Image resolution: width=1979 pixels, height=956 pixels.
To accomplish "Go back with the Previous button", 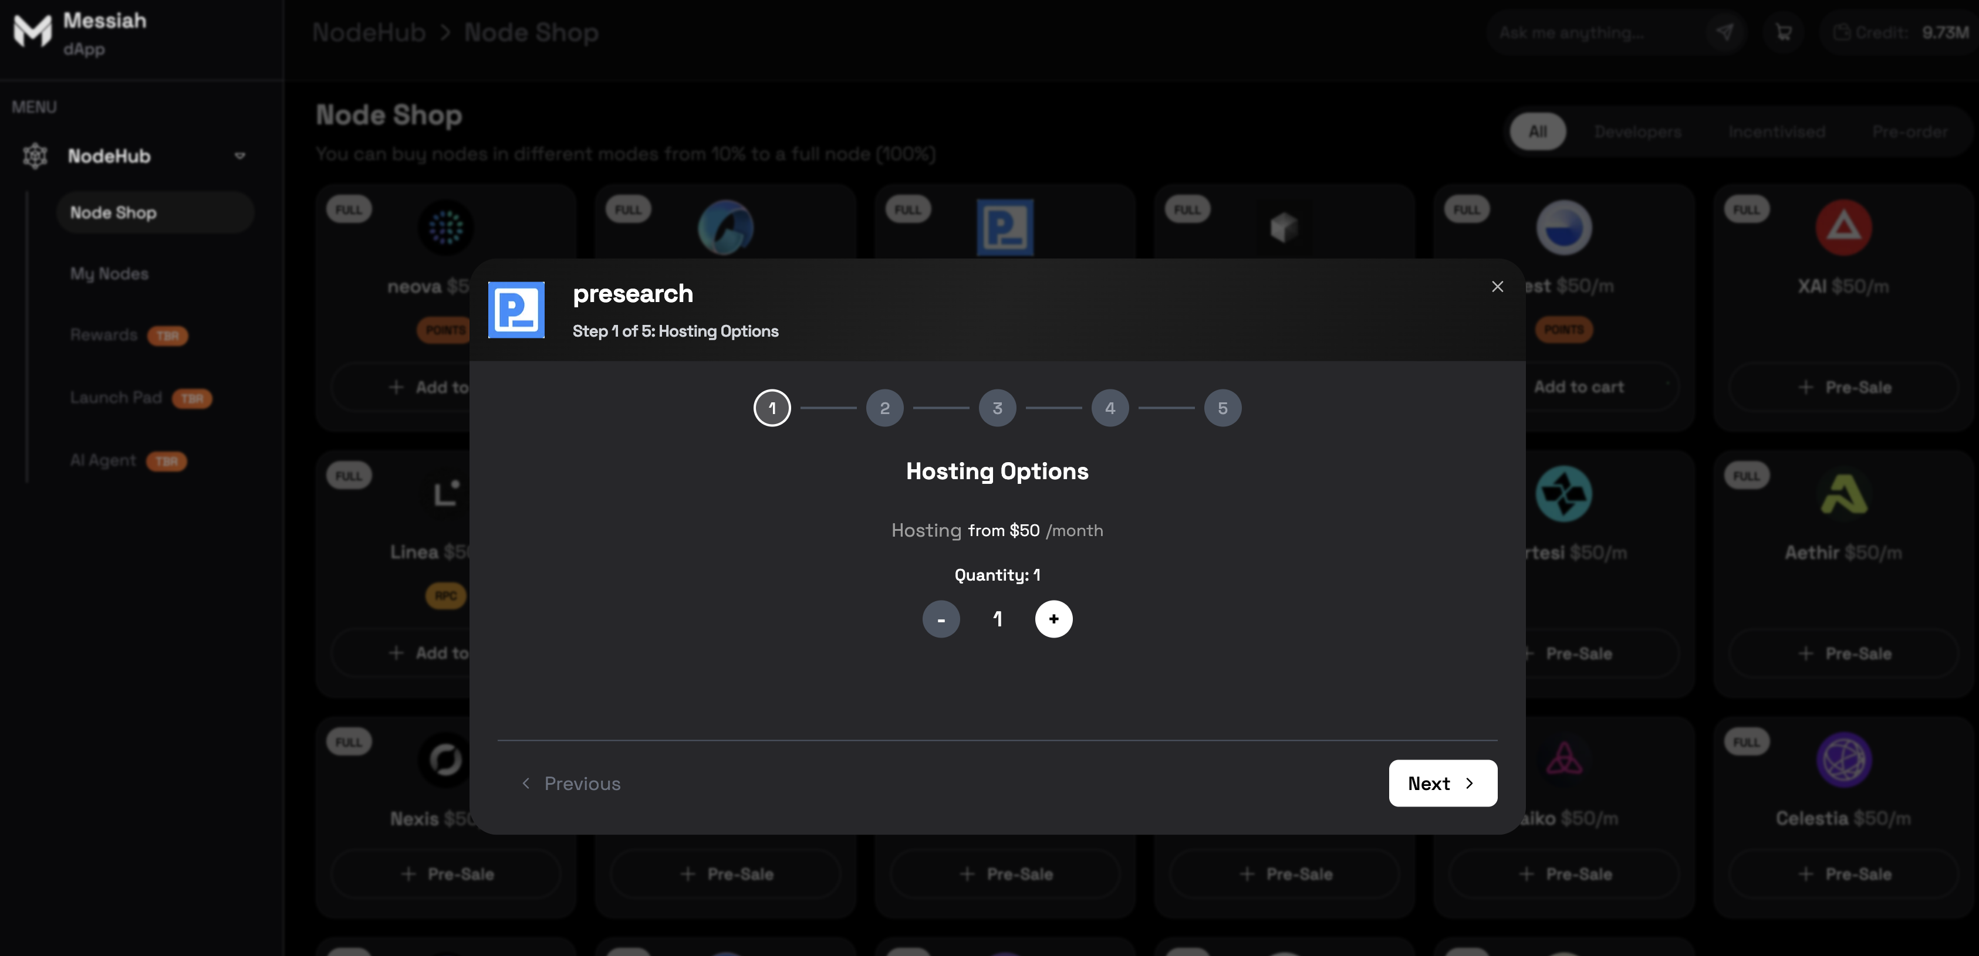I will coord(571,783).
